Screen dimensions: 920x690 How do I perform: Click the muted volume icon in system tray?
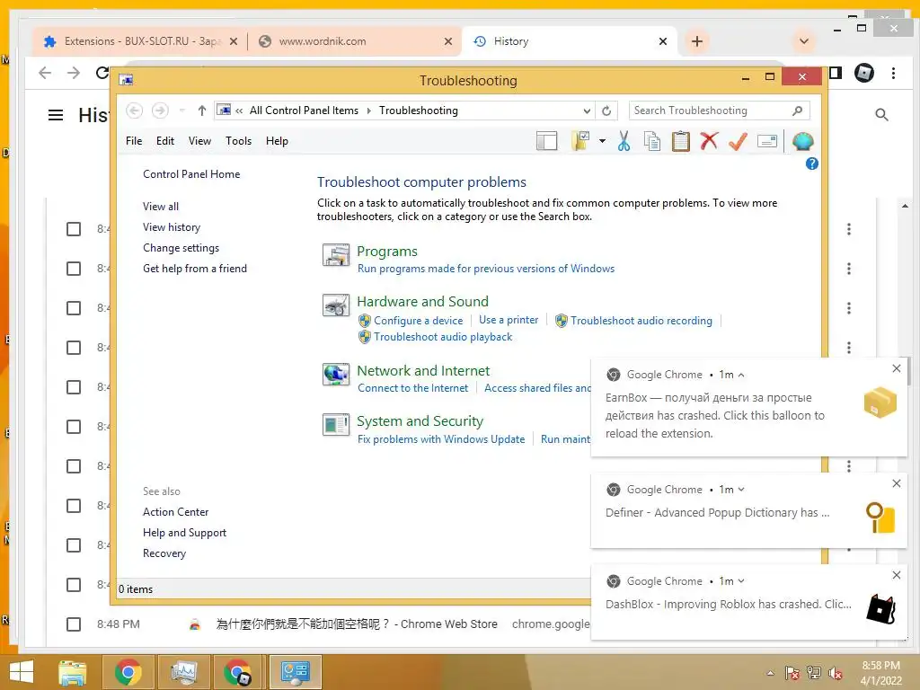tap(836, 673)
